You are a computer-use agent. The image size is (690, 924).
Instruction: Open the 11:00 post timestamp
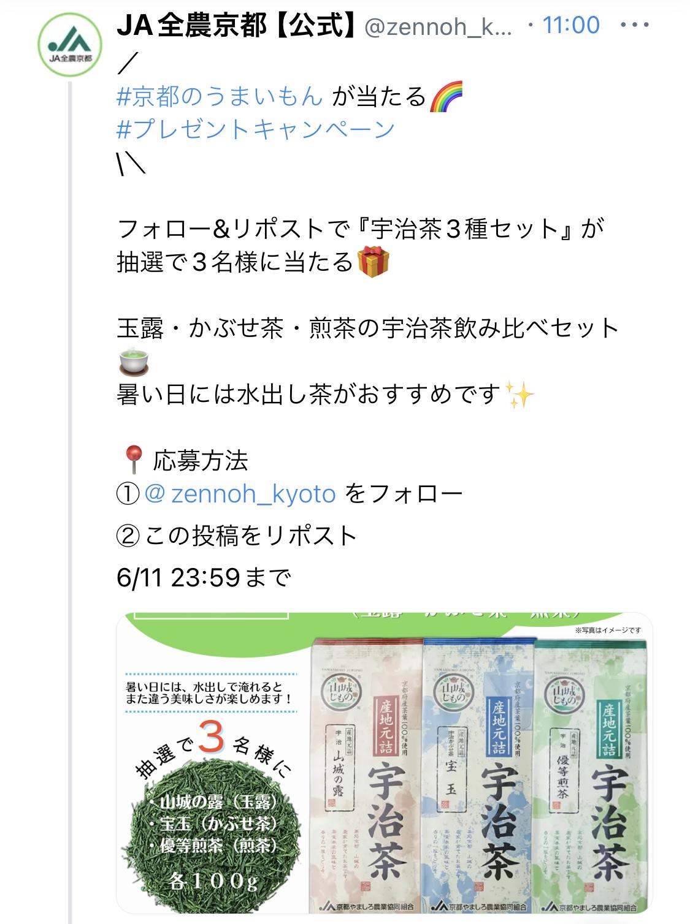click(571, 25)
